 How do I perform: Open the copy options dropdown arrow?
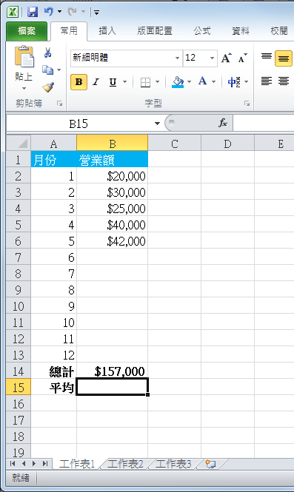click(59, 70)
